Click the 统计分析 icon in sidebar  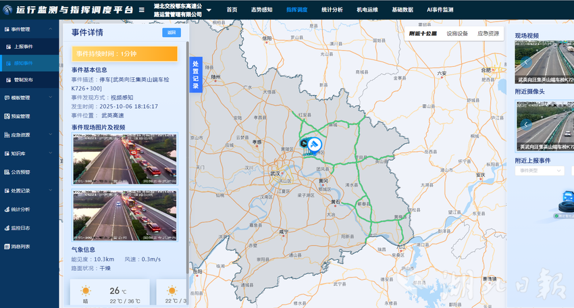6,209
